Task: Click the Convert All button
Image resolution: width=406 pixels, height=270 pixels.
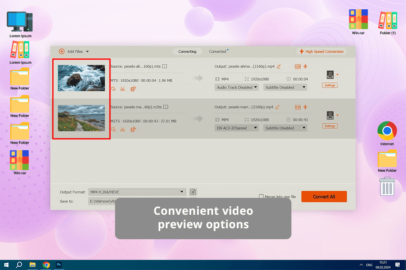Action: pyautogui.click(x=324, y=197)
